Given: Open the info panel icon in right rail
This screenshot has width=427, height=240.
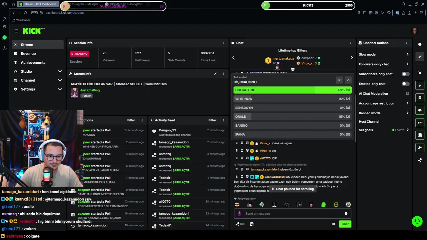Looking at the screenshot, I should (420, 44).
